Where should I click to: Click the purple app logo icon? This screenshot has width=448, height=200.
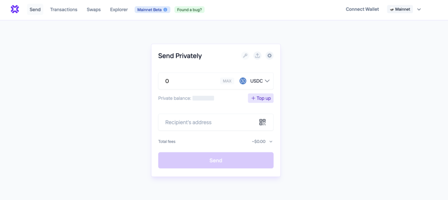15,9
